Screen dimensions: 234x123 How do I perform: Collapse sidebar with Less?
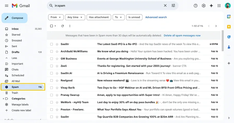(14, 58)
